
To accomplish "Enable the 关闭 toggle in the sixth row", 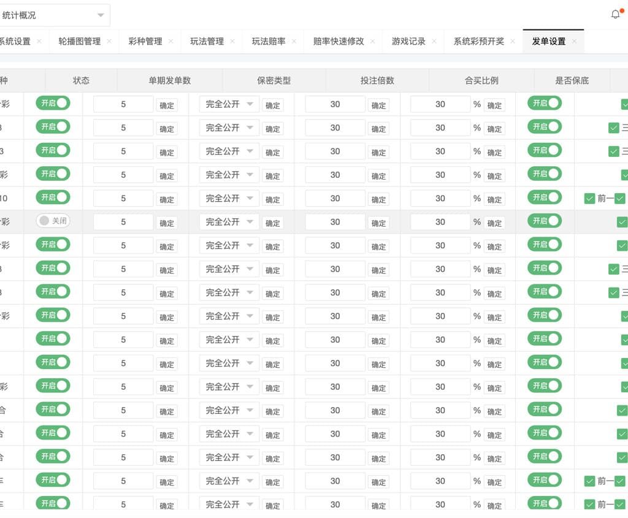I will (53, 221).
